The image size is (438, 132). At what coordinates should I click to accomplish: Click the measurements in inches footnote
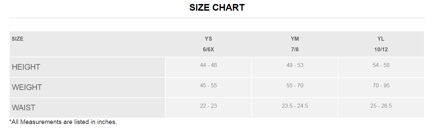63,122
